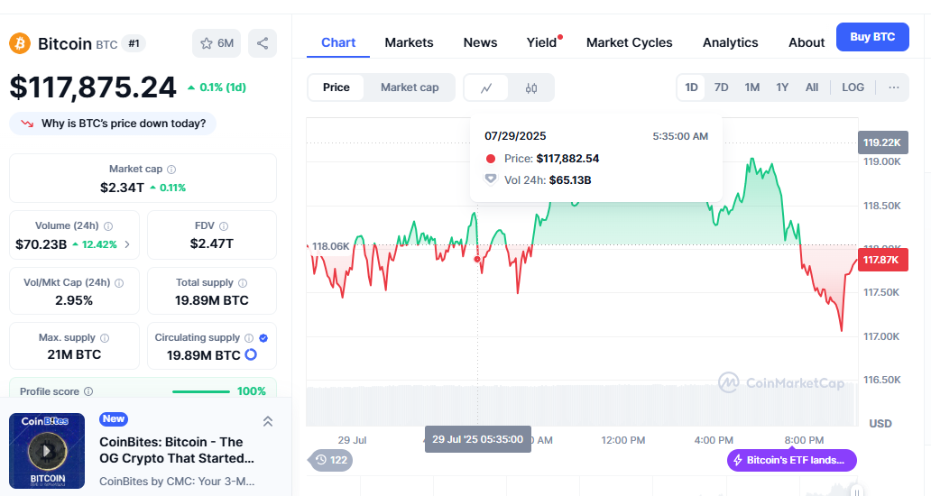Click the 21M BTC max supply value
The width and height of the screenshot is (931, 496).
tap(74, 354)
